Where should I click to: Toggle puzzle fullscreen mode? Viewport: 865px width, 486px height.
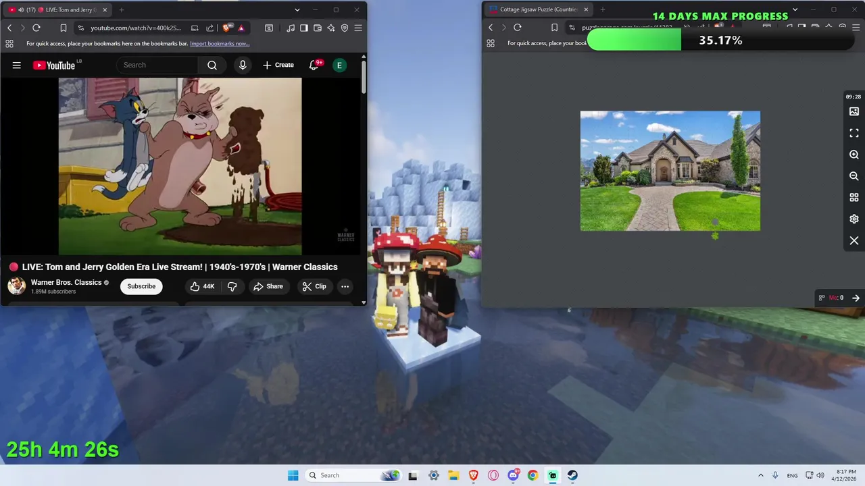click(x=854, y=133)
